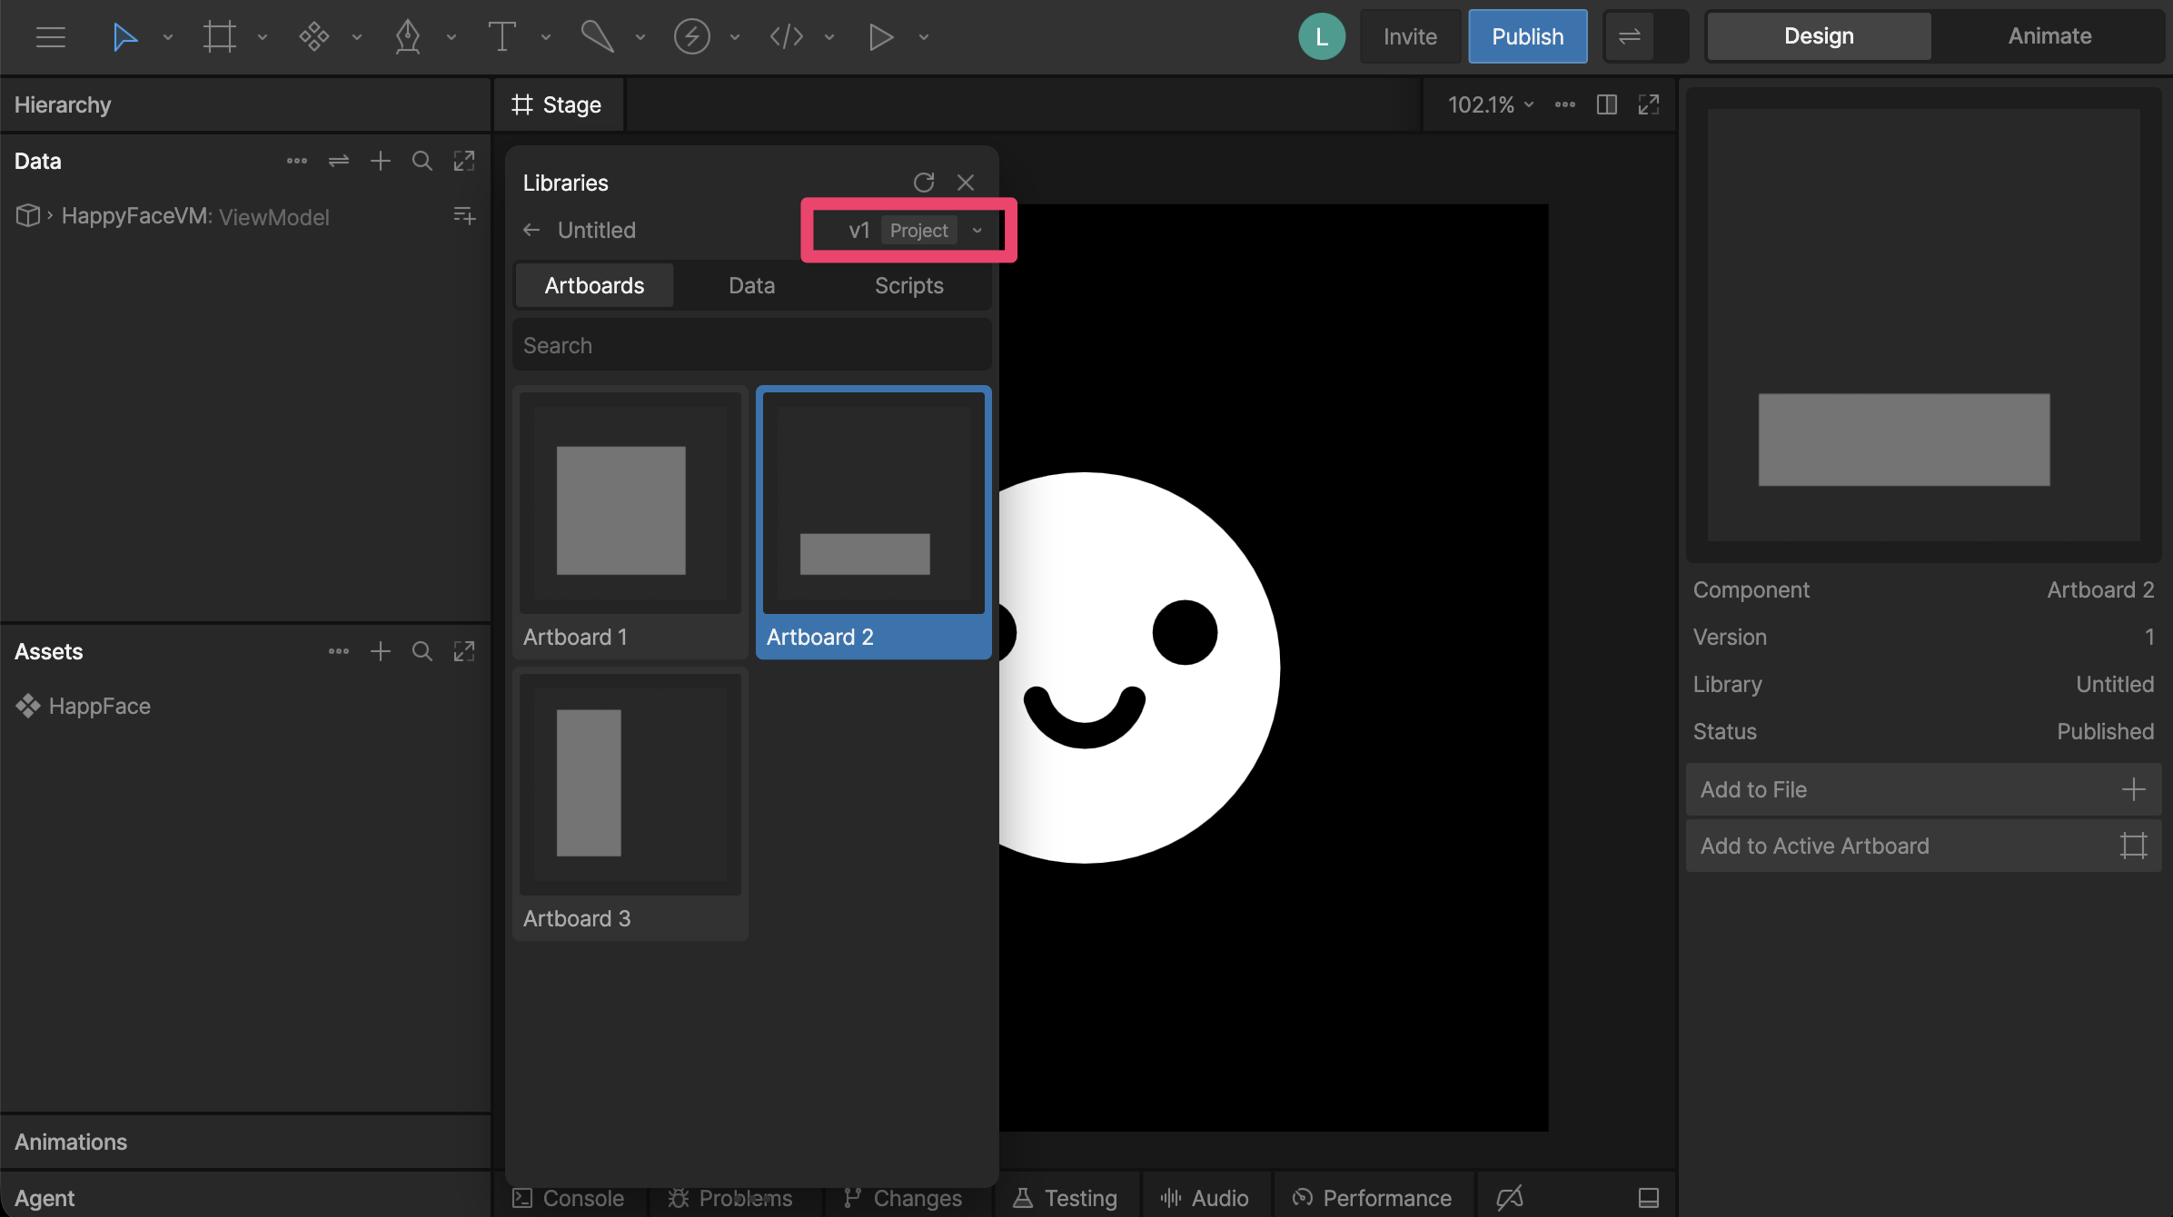Expand the Data panel to full view
Screen dimensions: 2173x1217
(x=464, y=161)
